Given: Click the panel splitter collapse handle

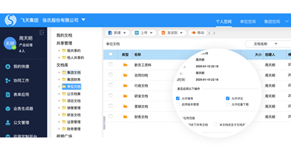Looking at the screenshot, I should click(104, 123).
